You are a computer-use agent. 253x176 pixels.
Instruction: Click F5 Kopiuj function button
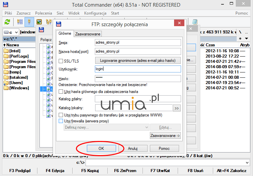(90, 171)
